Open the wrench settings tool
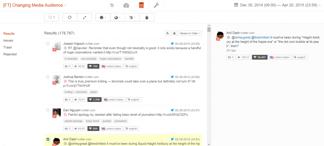This screenshot has height=146, width=324. pos(156,5)
